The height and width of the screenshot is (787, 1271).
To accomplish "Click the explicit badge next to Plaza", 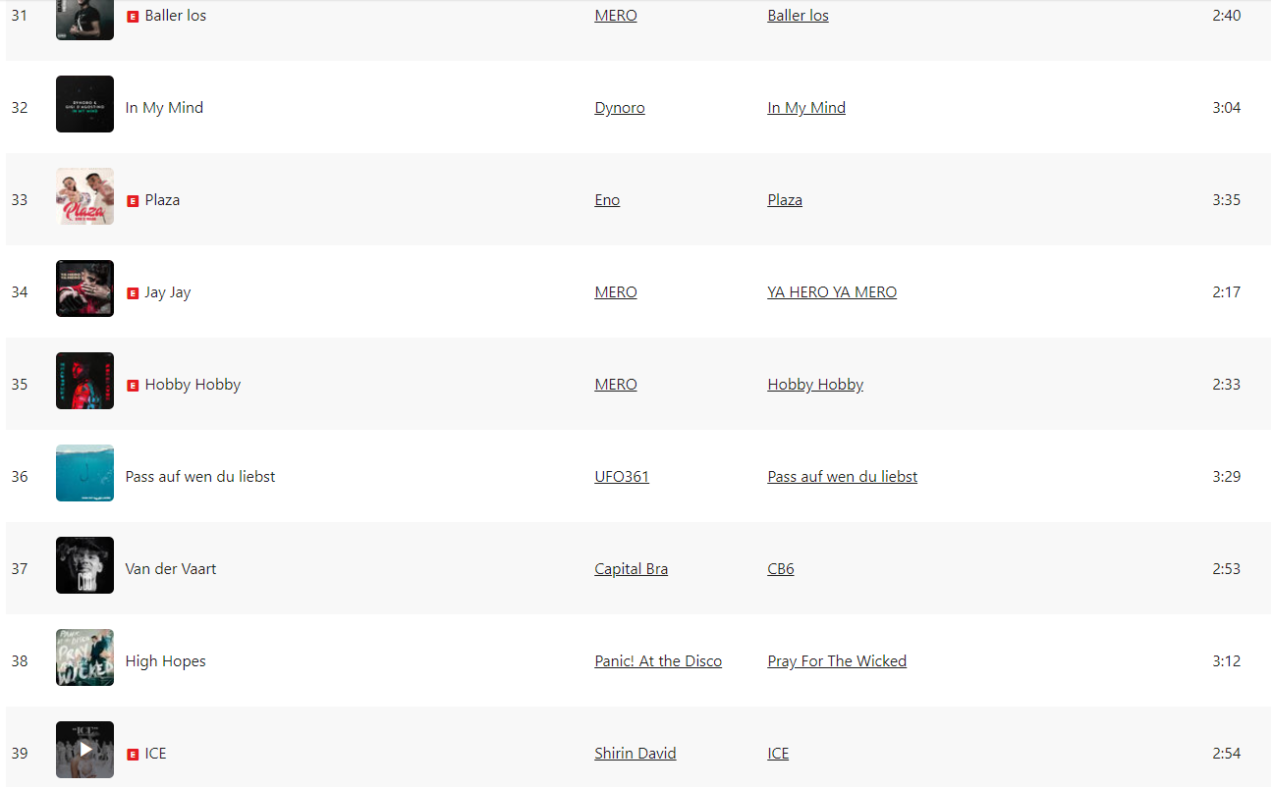I will pos(133,200).
